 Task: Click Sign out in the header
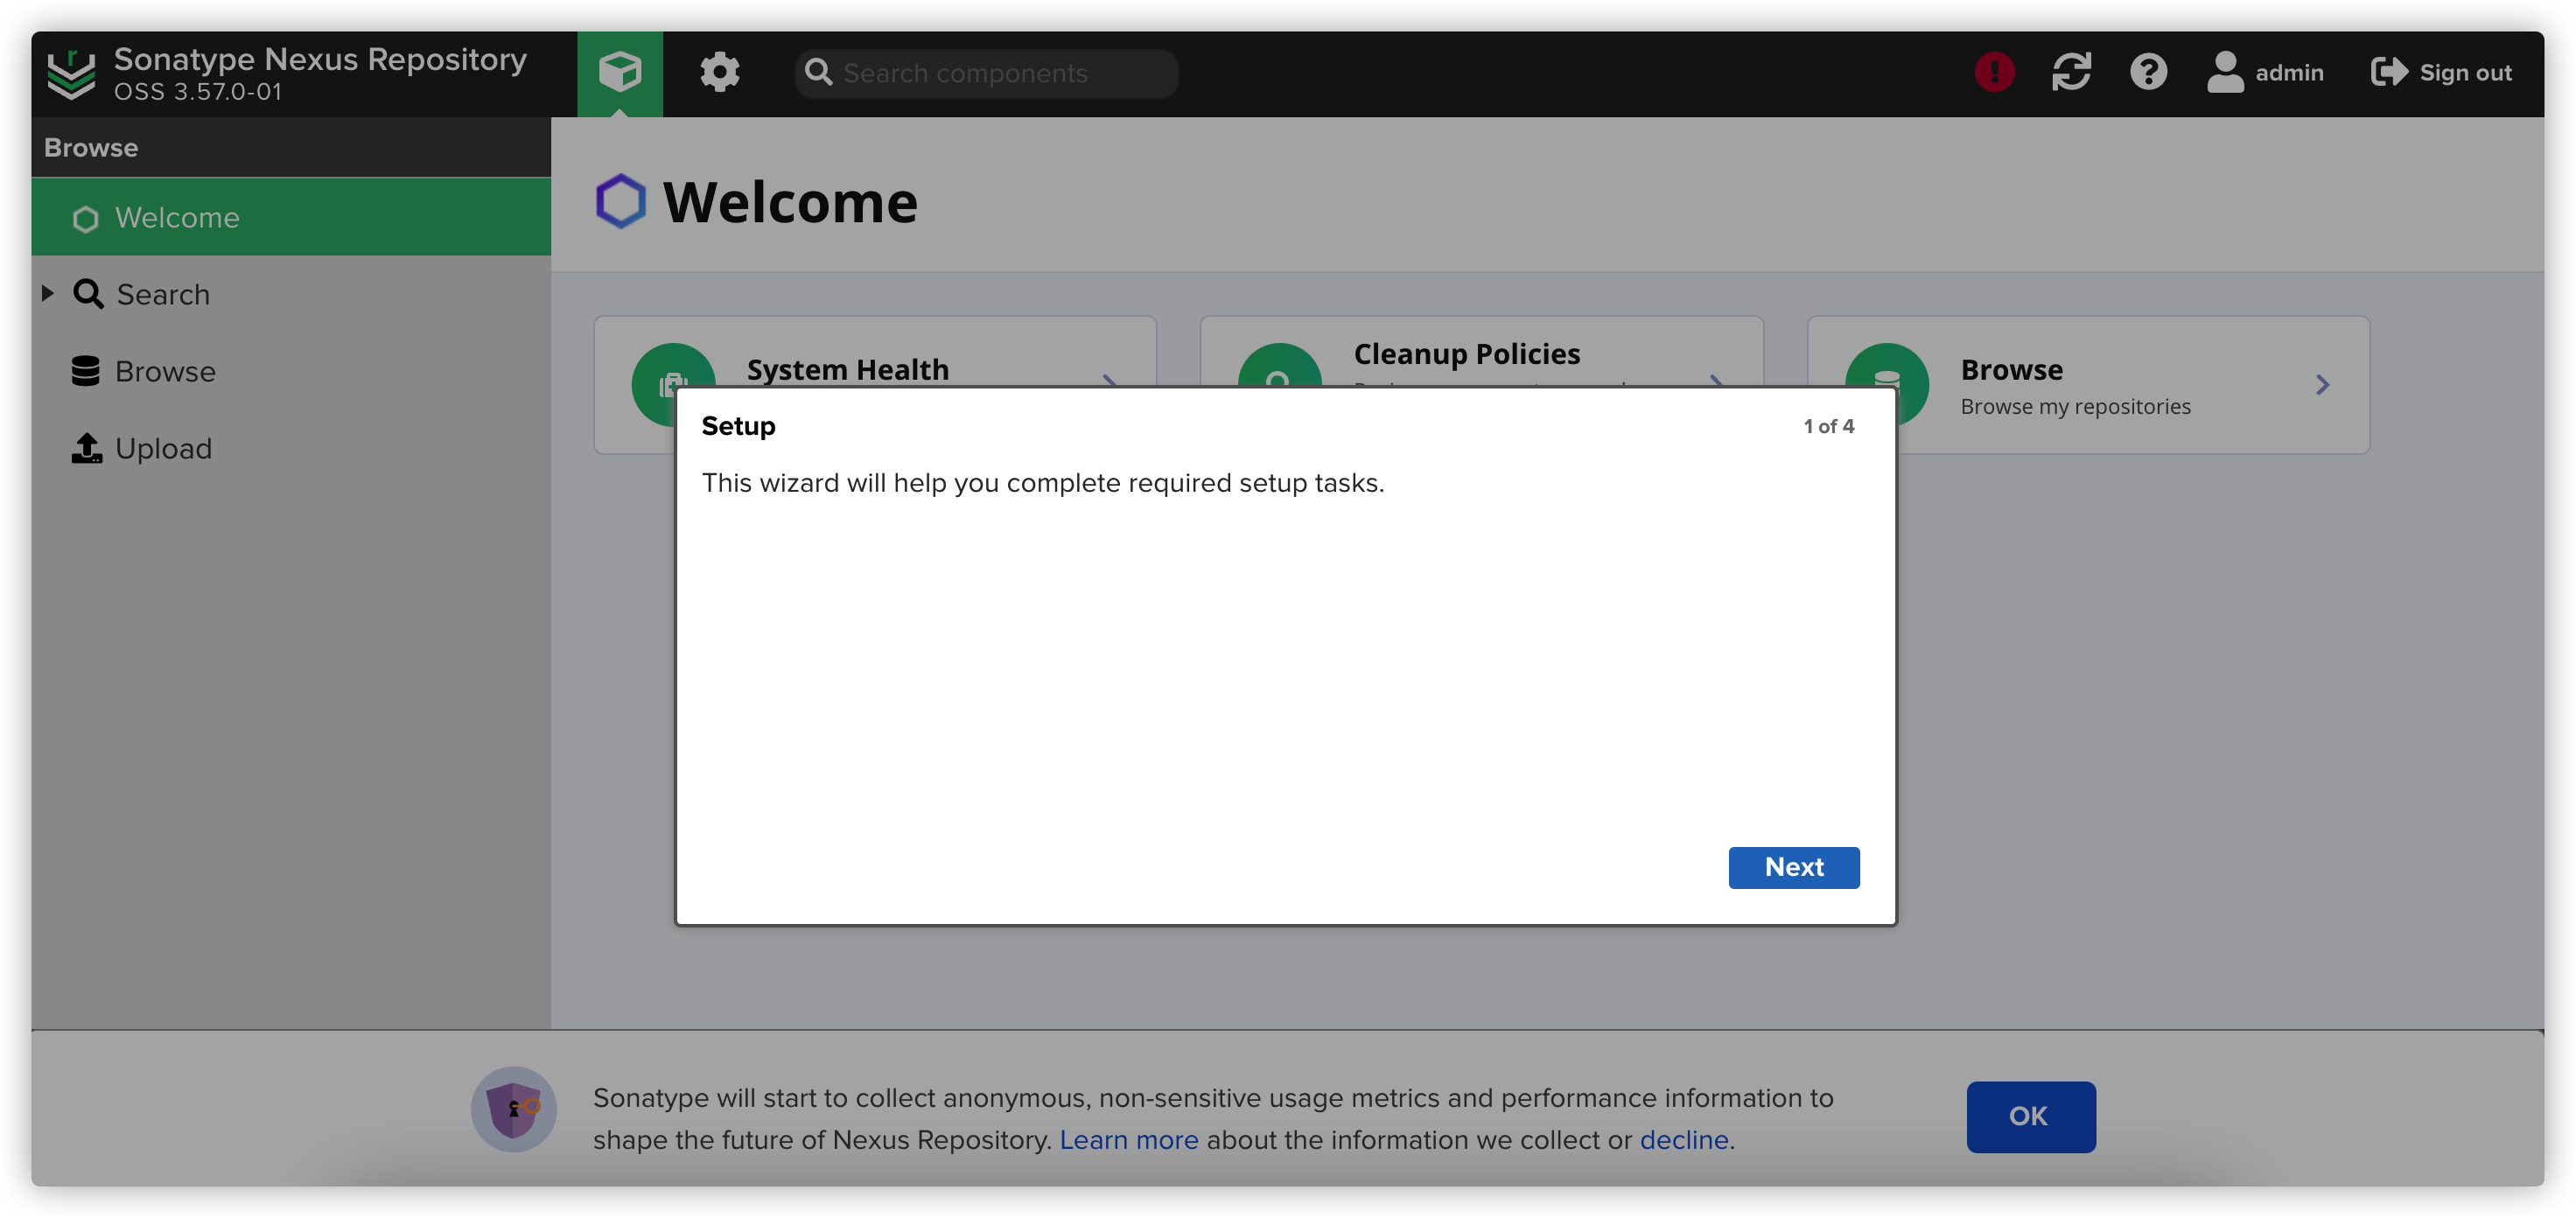(2441, 73)
